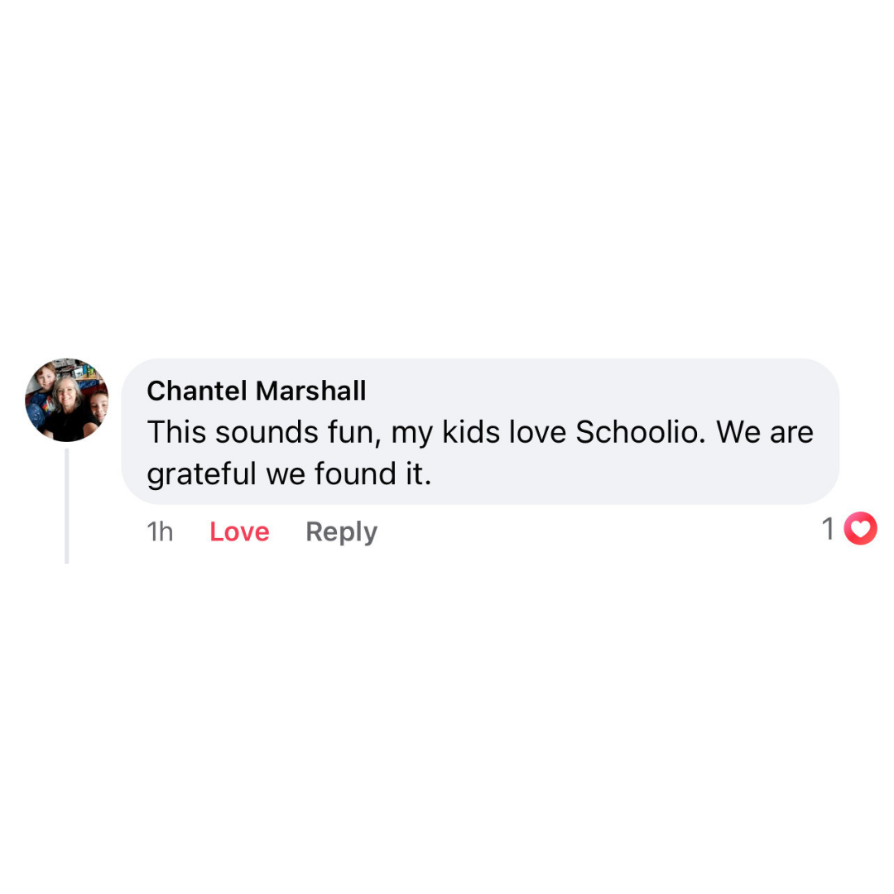
Task: Toggle the Love reaction on the comment
Action: (239, 531)
